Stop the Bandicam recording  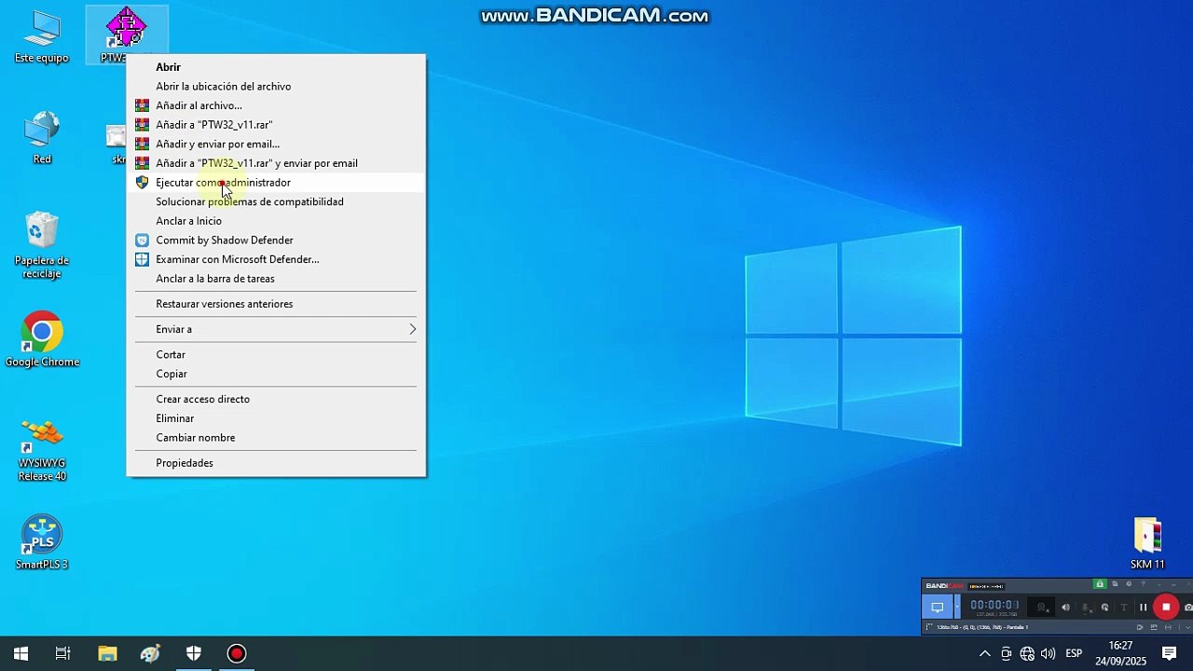pos(1166,607)
